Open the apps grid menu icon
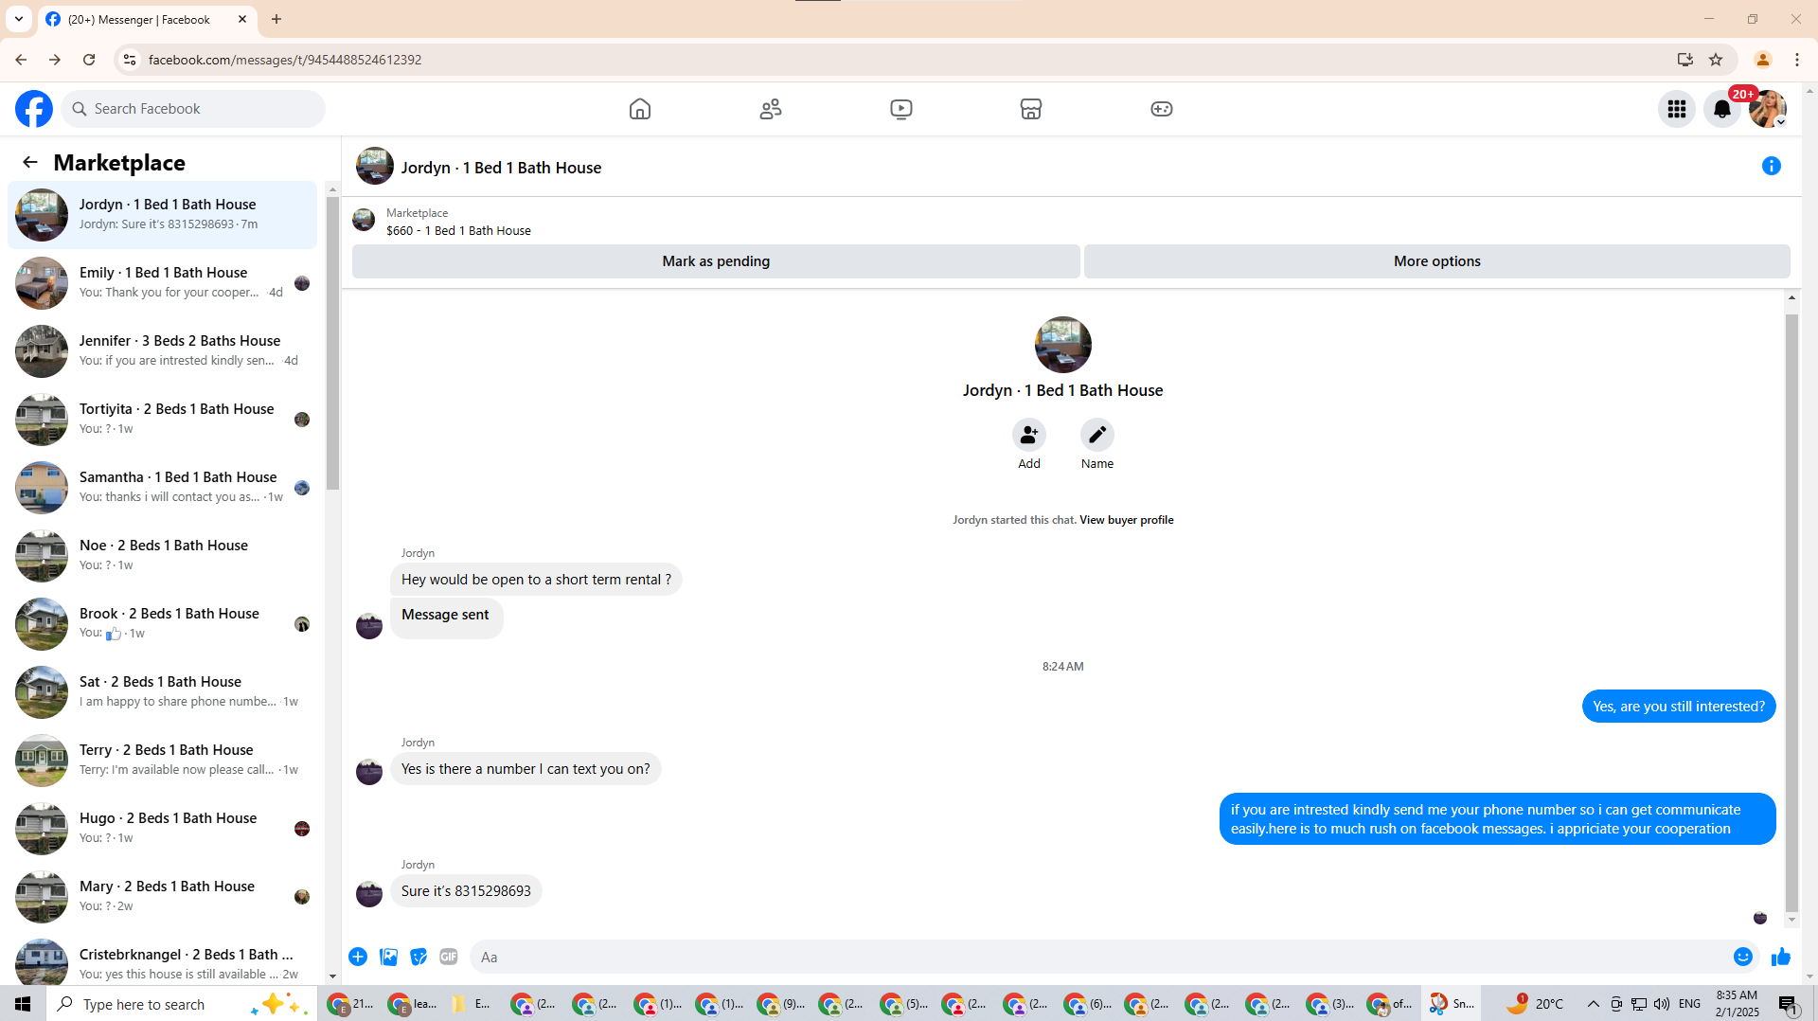1818x1021 pixels. pos(1677,109)
